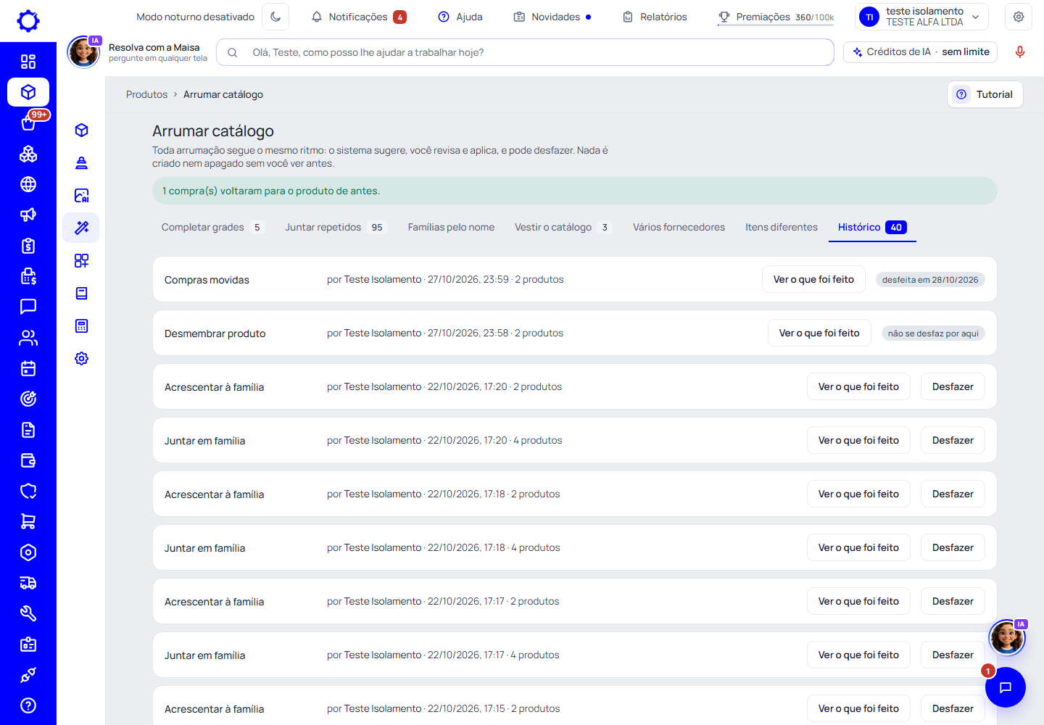Screen dimensions: 1044x725
Task: Open the help question mark sidebar icon
Action: pos(28,705)
